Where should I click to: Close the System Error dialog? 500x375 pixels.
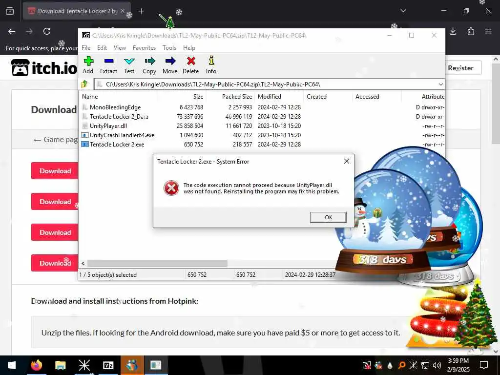click(347, 161)
